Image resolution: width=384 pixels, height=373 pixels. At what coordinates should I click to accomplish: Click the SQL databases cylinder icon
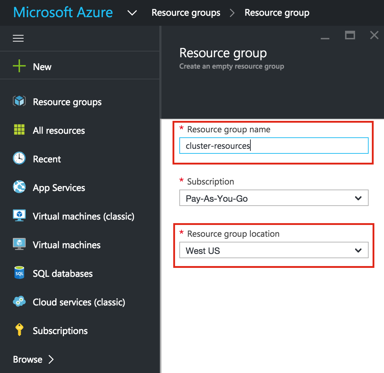pos(19,273)
